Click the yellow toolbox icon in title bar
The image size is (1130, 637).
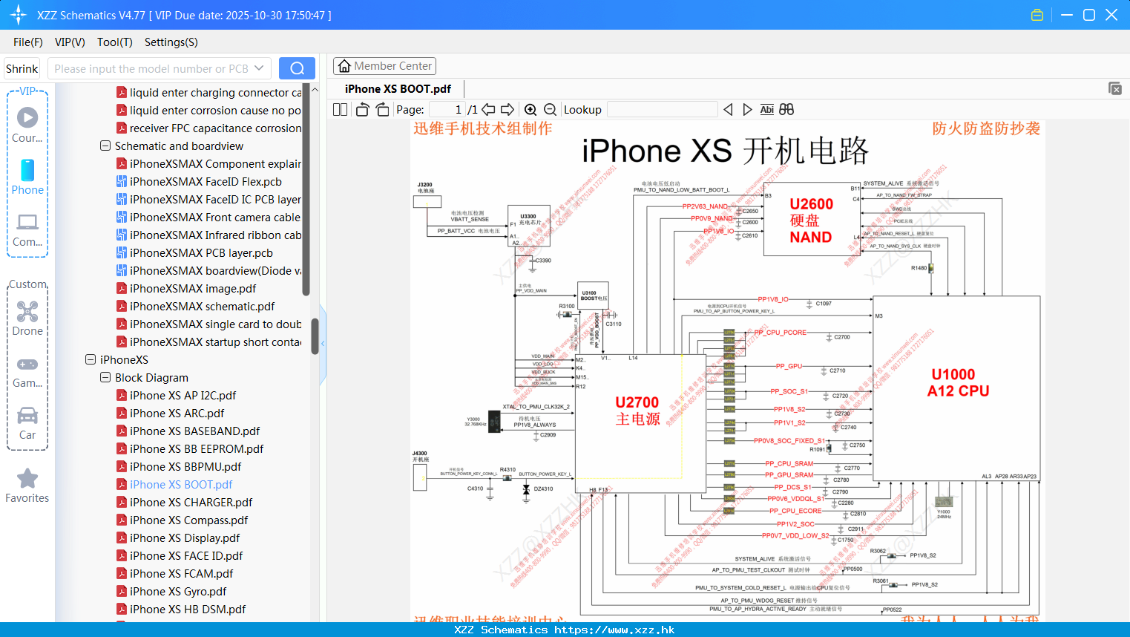pyautogui.click(x=1037, y=15)
